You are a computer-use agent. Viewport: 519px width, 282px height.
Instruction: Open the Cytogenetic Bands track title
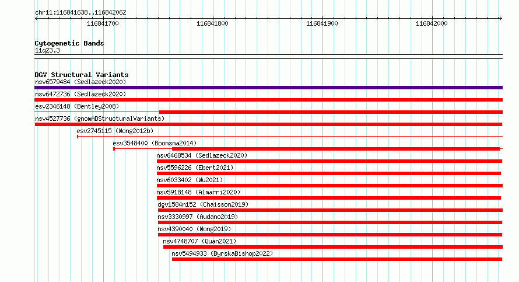(69, 43)
